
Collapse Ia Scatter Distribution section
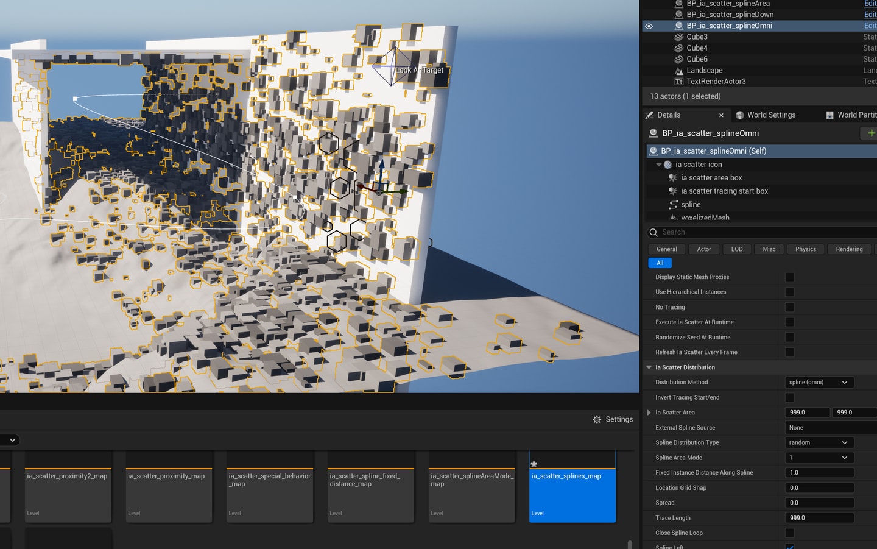(649, 367)
